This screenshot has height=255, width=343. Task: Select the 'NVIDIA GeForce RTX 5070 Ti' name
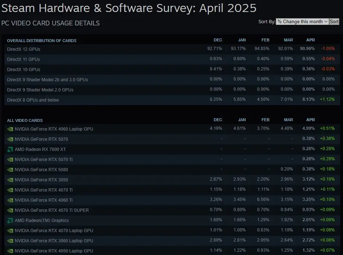click(x=44, y=160)
